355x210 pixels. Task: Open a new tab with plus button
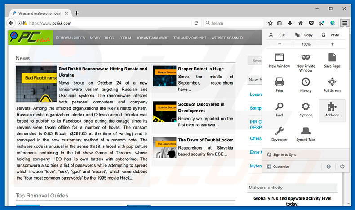tap(77, 13)
